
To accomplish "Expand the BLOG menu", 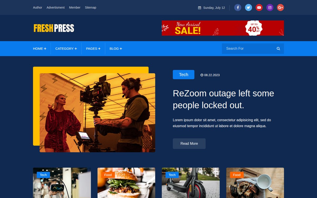I will pyautogui.click(x=116, y=49).
